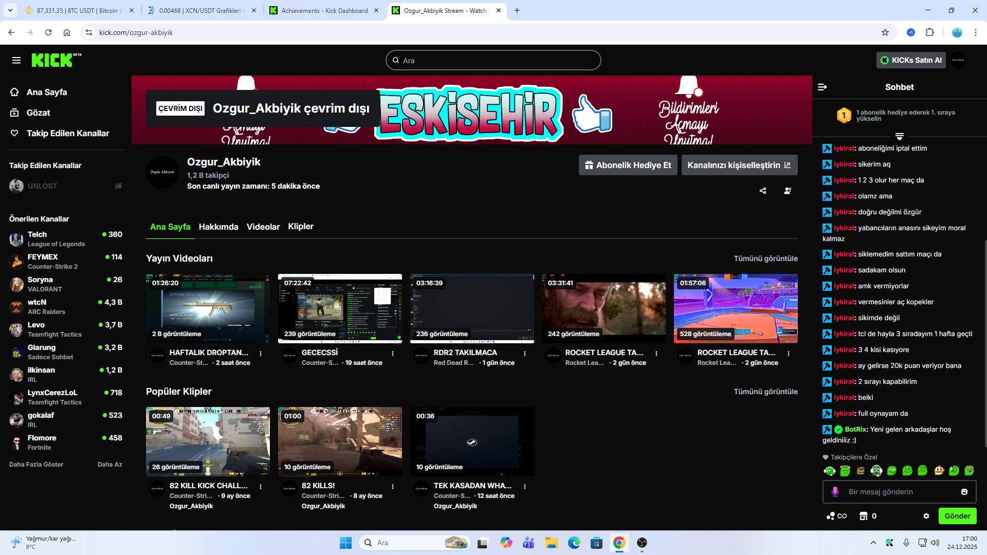Open options for 82 KILL KICK CHALL clip
Image resolution: width=987 pixels, height=555 pixels.
click(261, 487)
